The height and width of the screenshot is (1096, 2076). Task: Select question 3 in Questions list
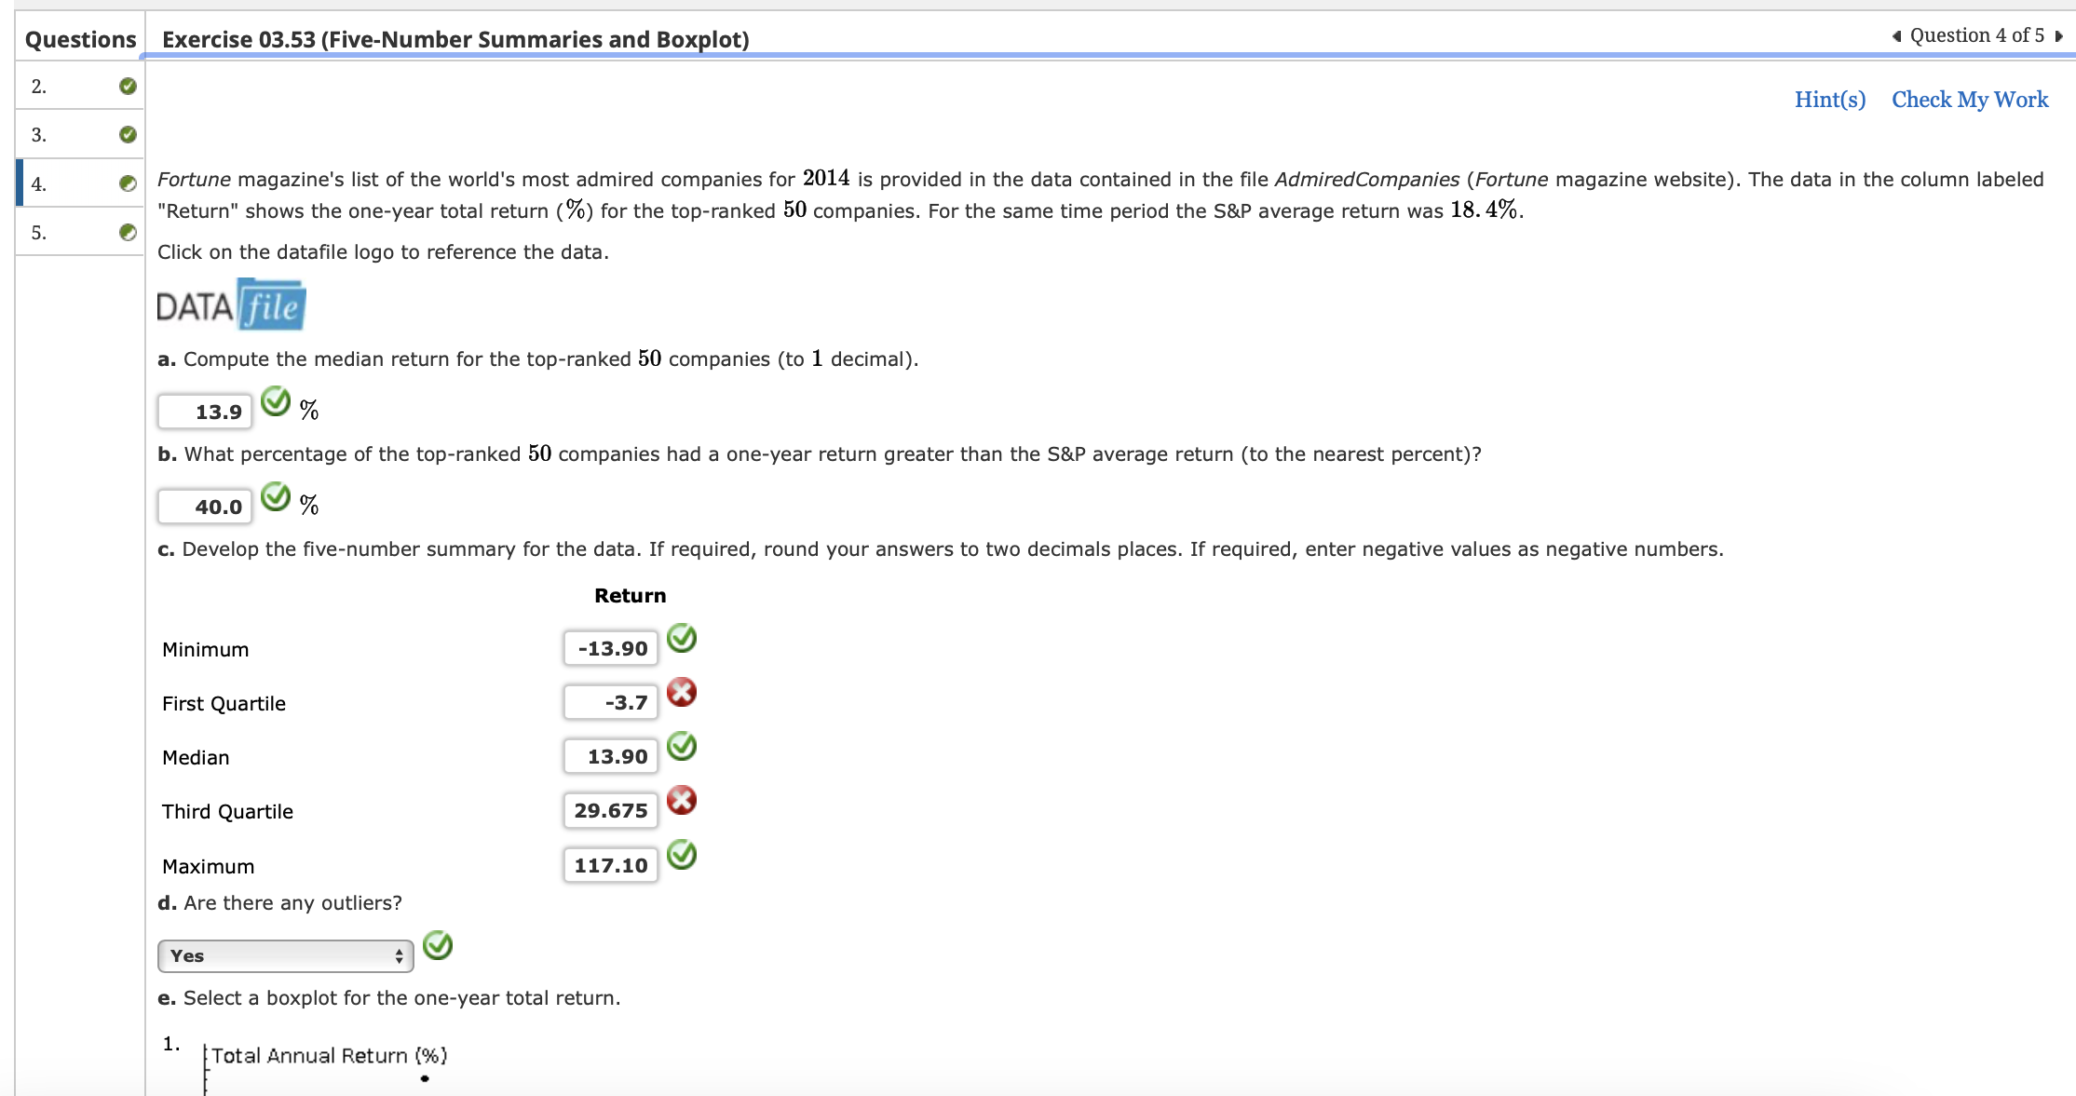point(79,135)
